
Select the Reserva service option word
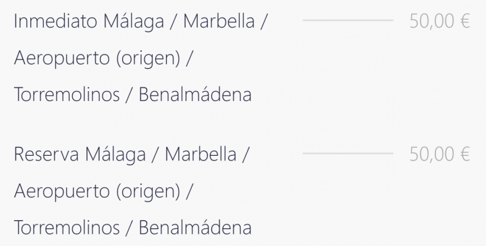pyautogui.click(x=47, y=154)
